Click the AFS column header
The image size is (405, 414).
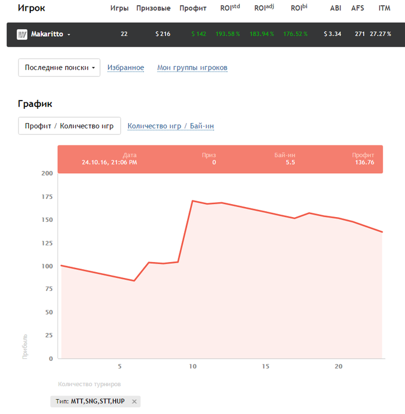click(x=358, y=8)
